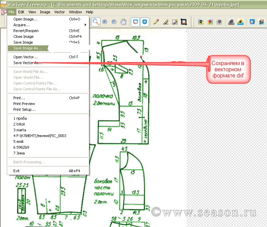
Task: Click the grey B toolbar icon
Action: pos(219,22)
